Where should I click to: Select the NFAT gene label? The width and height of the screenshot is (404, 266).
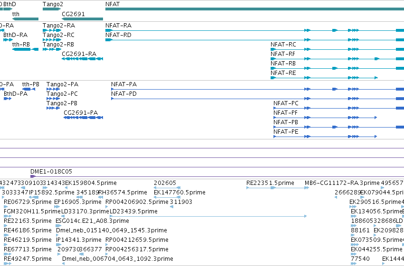pyautogui.click(x=113, y=4)
